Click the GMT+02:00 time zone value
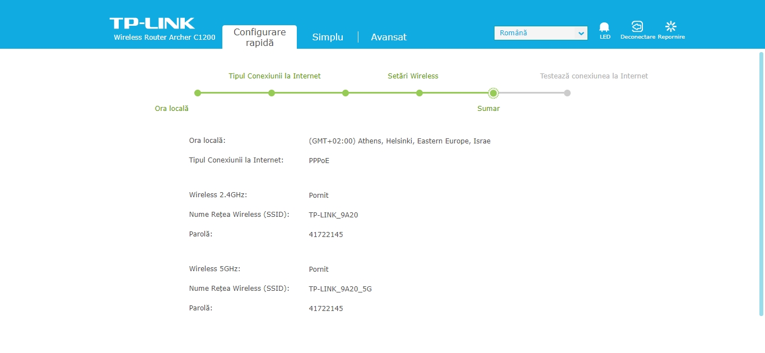Viewport: 765px width, 353px height. coord(399,141)
